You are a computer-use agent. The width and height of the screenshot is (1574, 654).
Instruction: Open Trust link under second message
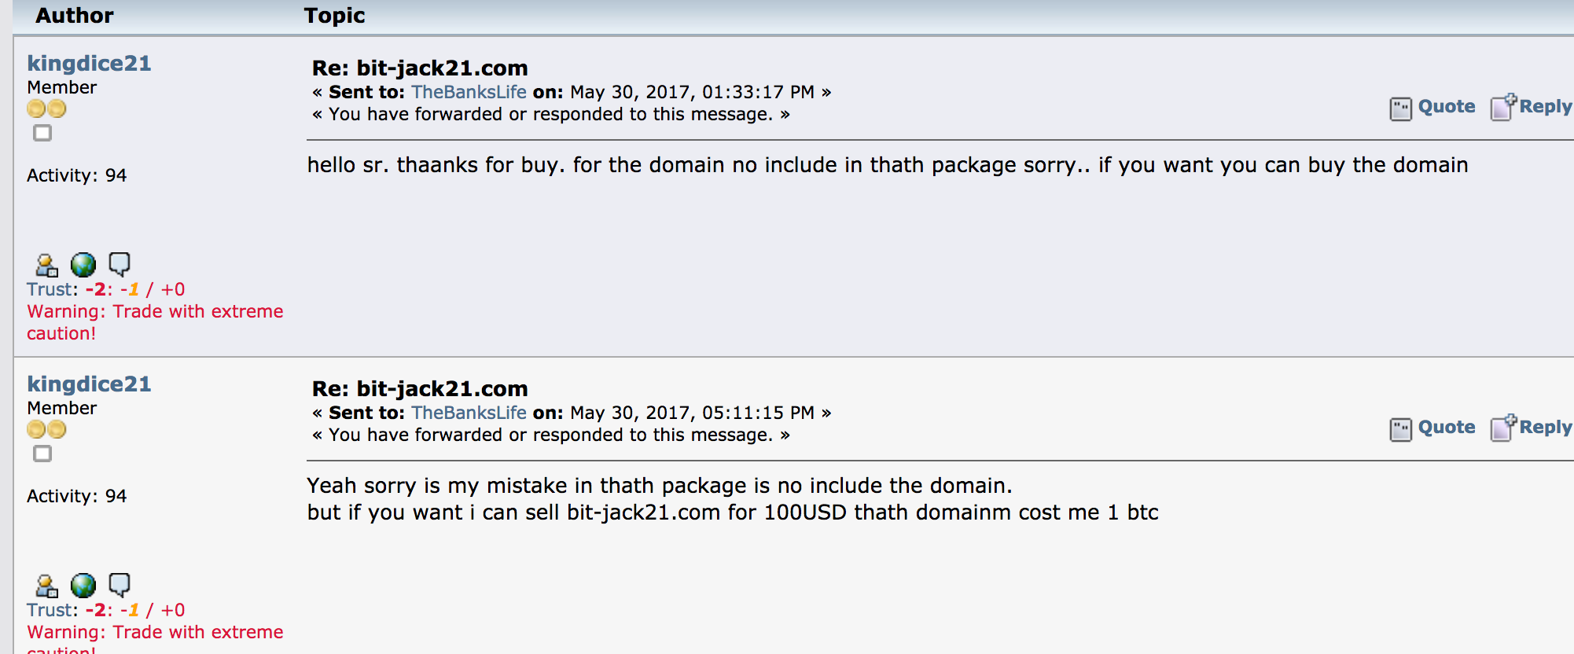point(50,610)
